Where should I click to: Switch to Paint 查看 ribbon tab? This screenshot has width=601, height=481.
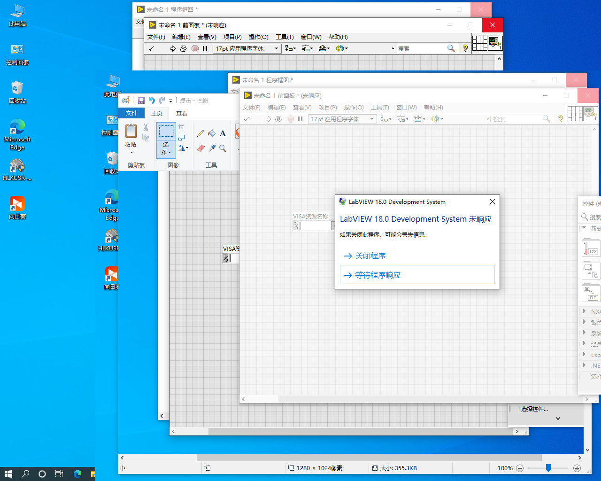pos(182,113)
